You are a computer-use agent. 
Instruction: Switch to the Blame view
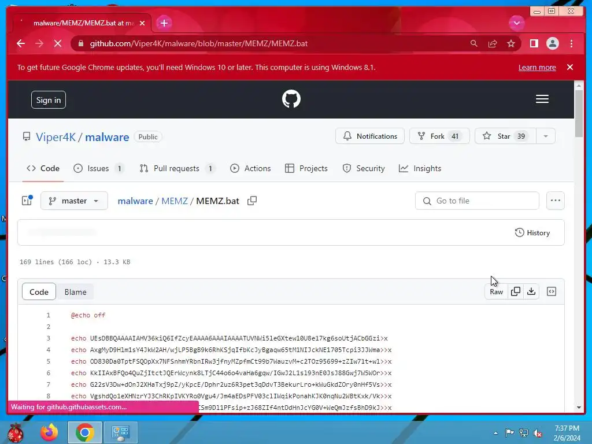pos(76,292)
